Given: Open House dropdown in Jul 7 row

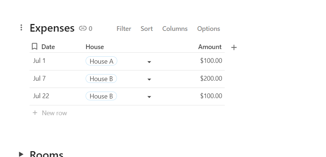Looking at the screenshot, I should (x=149, y=79).
